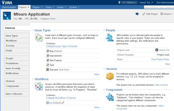
Task: Click the Exit Administration link
Action: point(165,2)
